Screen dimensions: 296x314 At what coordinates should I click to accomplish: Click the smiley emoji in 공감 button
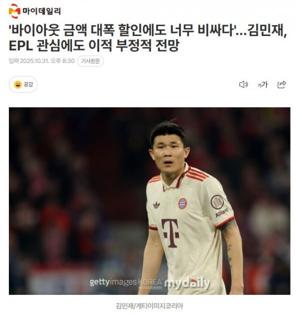[18, 85]
